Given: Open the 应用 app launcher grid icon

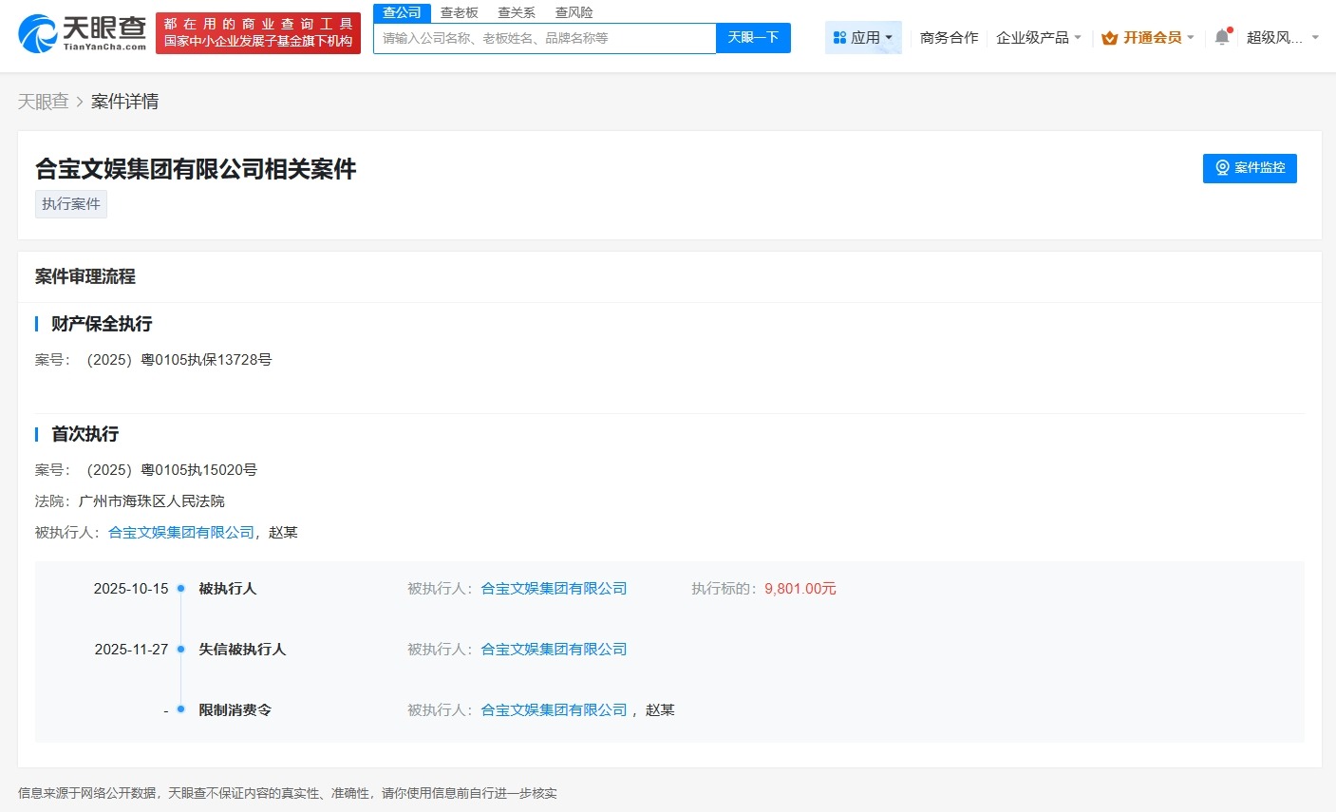Looking at the screenshot, I should click(x=839, y=36).
